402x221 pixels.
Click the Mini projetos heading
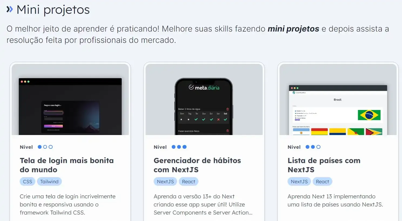[53, 10]
